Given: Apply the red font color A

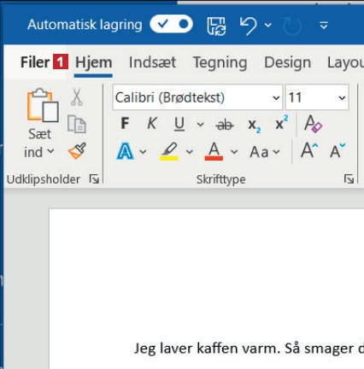Looking at the screenshot, I should click(x=214, y=151).
